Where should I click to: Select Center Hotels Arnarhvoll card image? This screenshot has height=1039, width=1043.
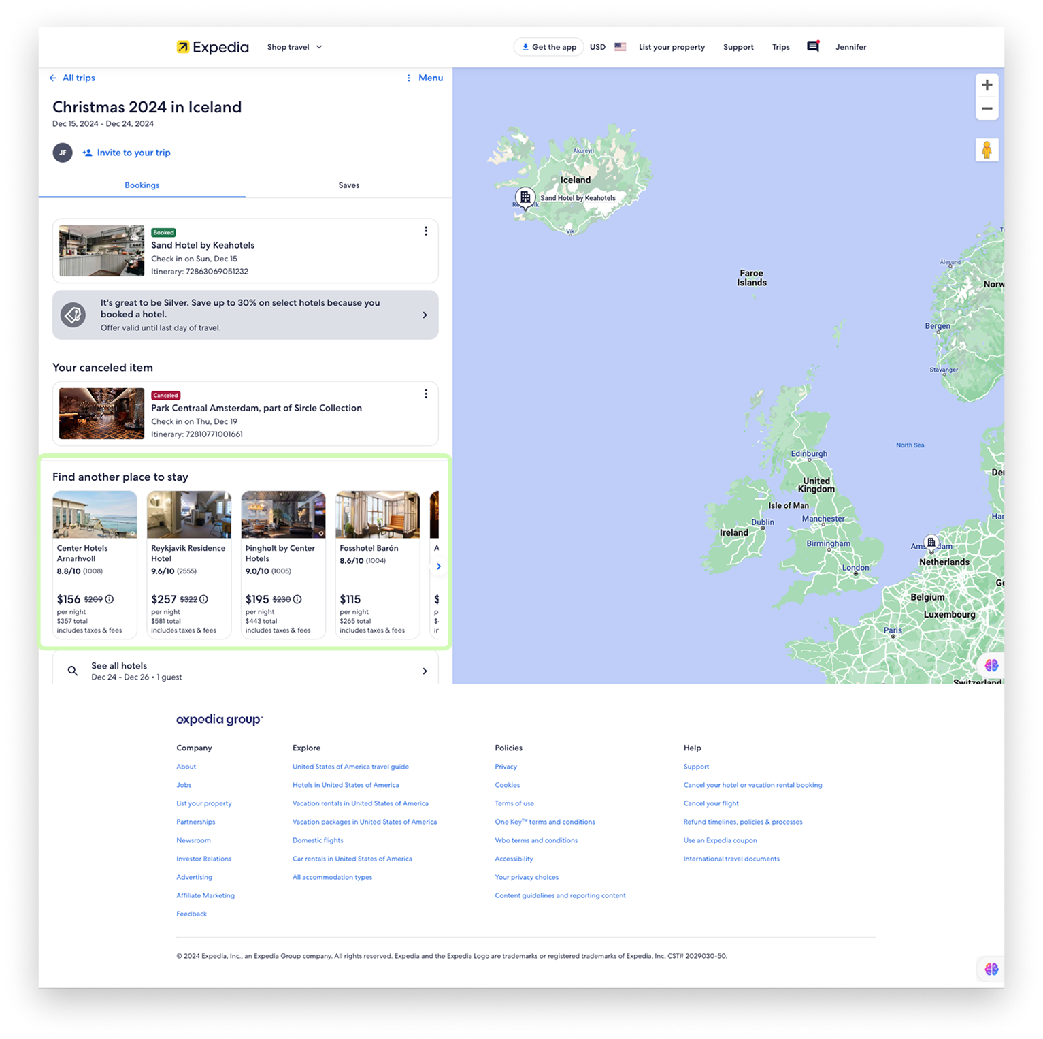click(x=95, y=514)
